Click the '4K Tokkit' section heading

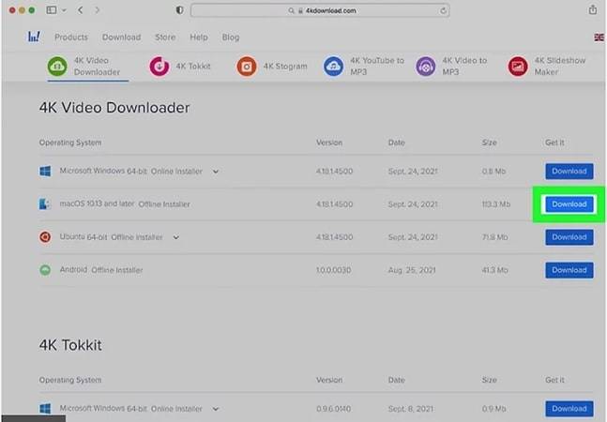click(70, 345)
